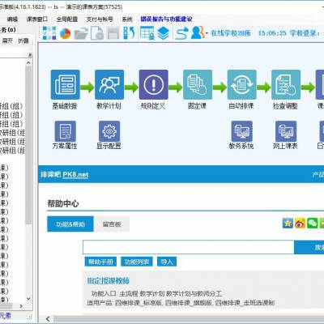Click the S-shaped route arrow icon

coord(181,33)
